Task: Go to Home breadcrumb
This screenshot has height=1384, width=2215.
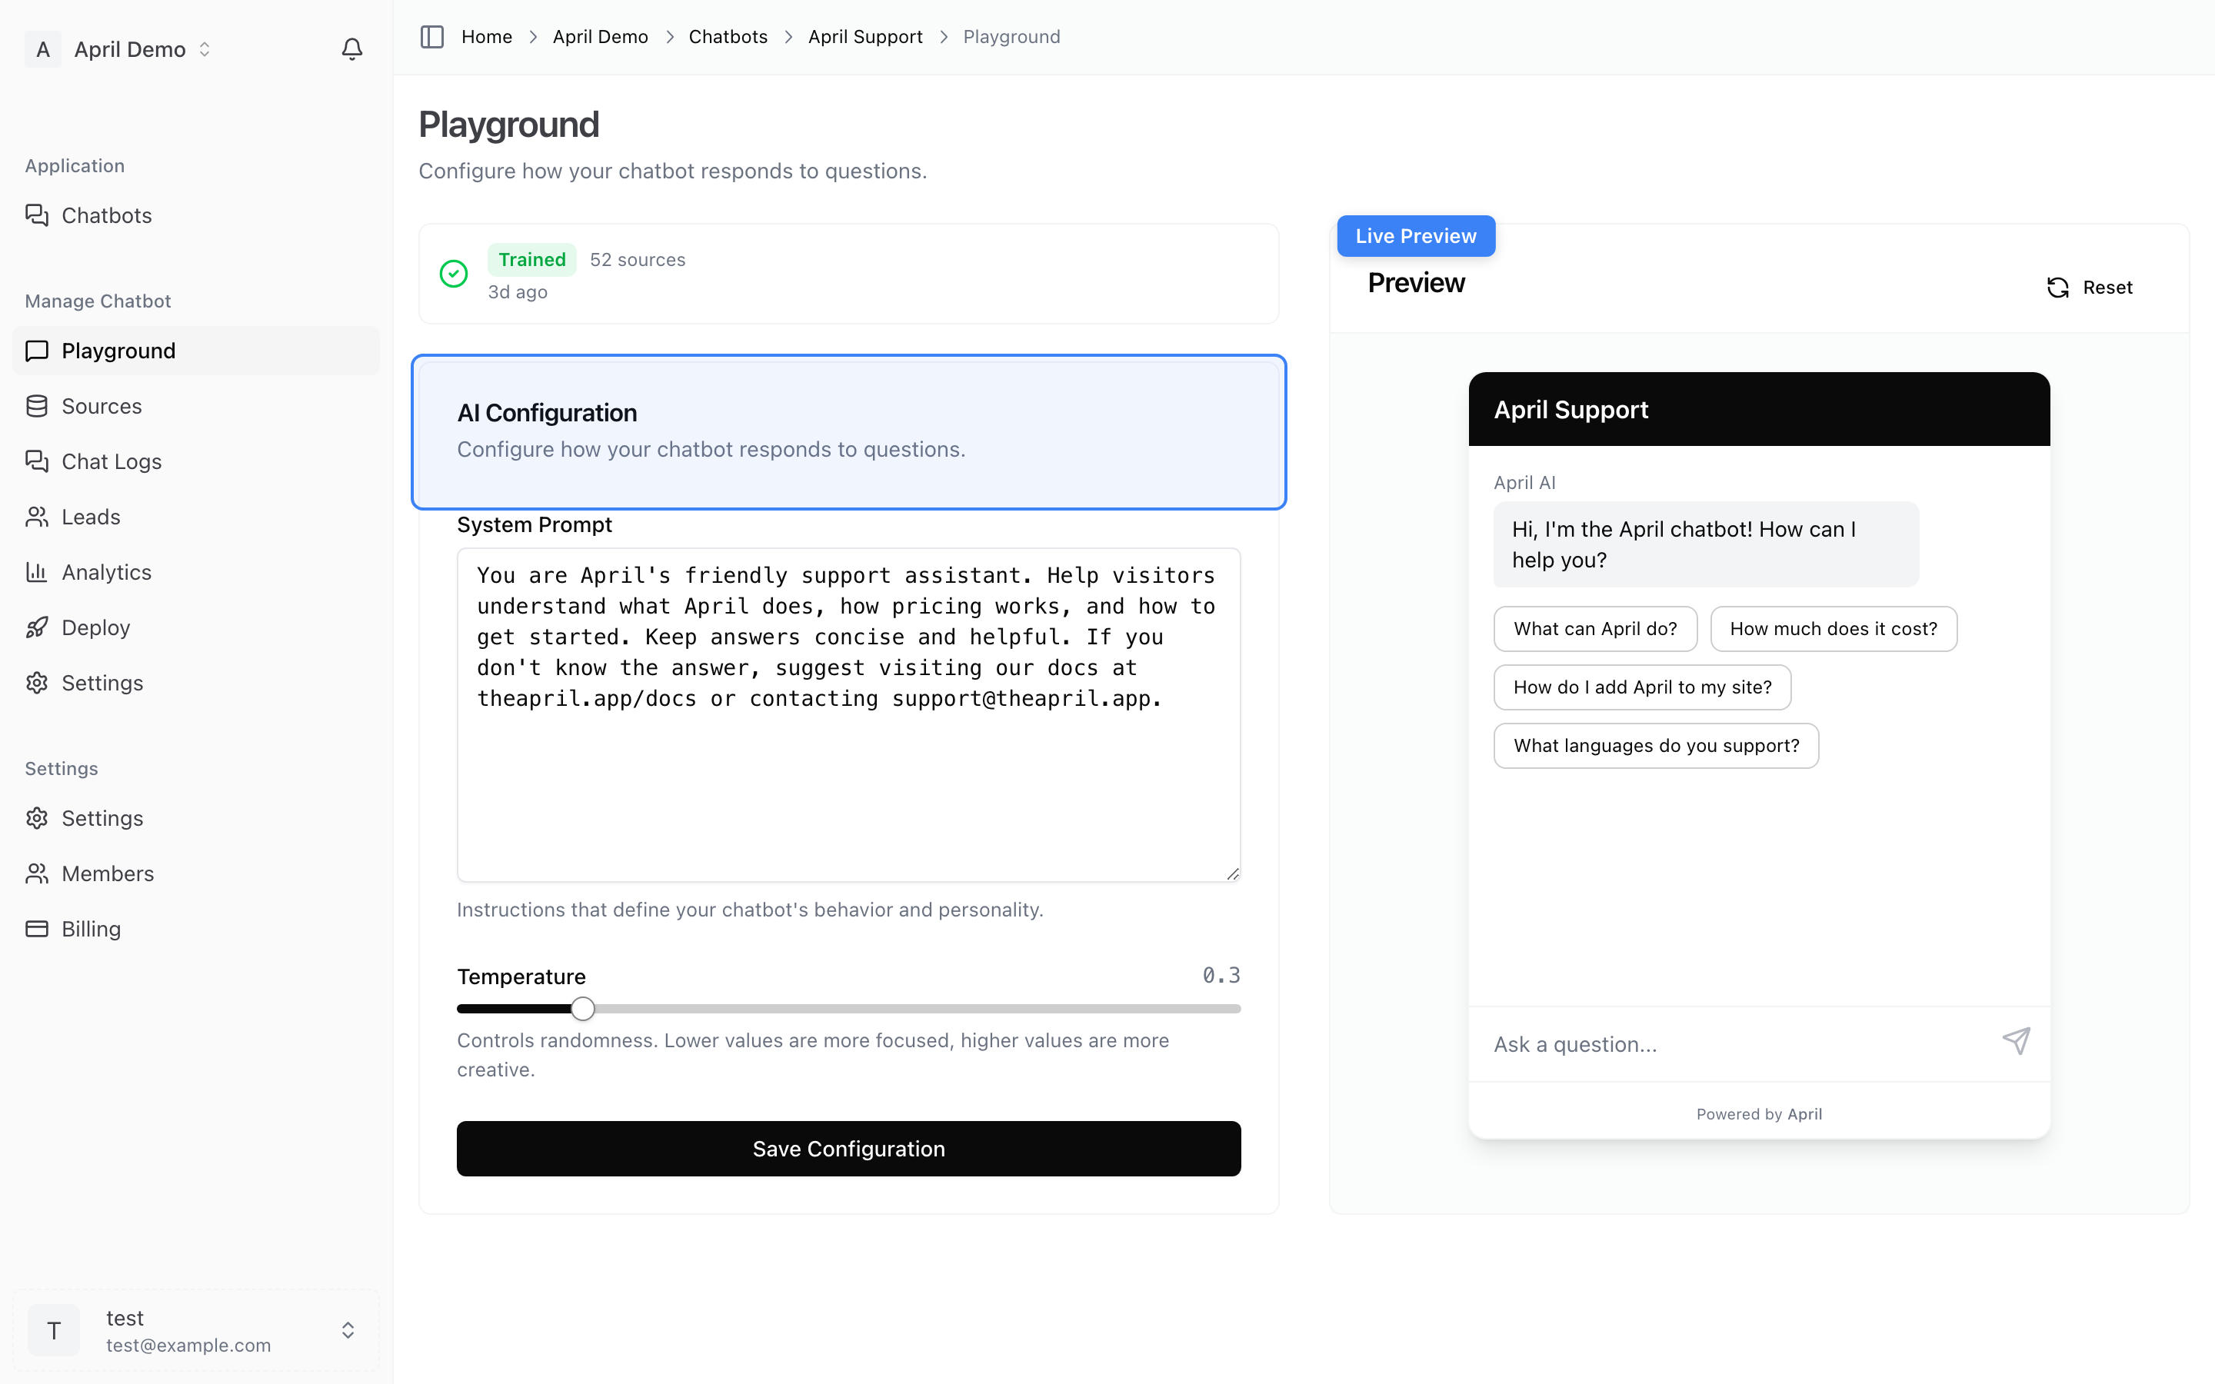Action: [486, 37]
